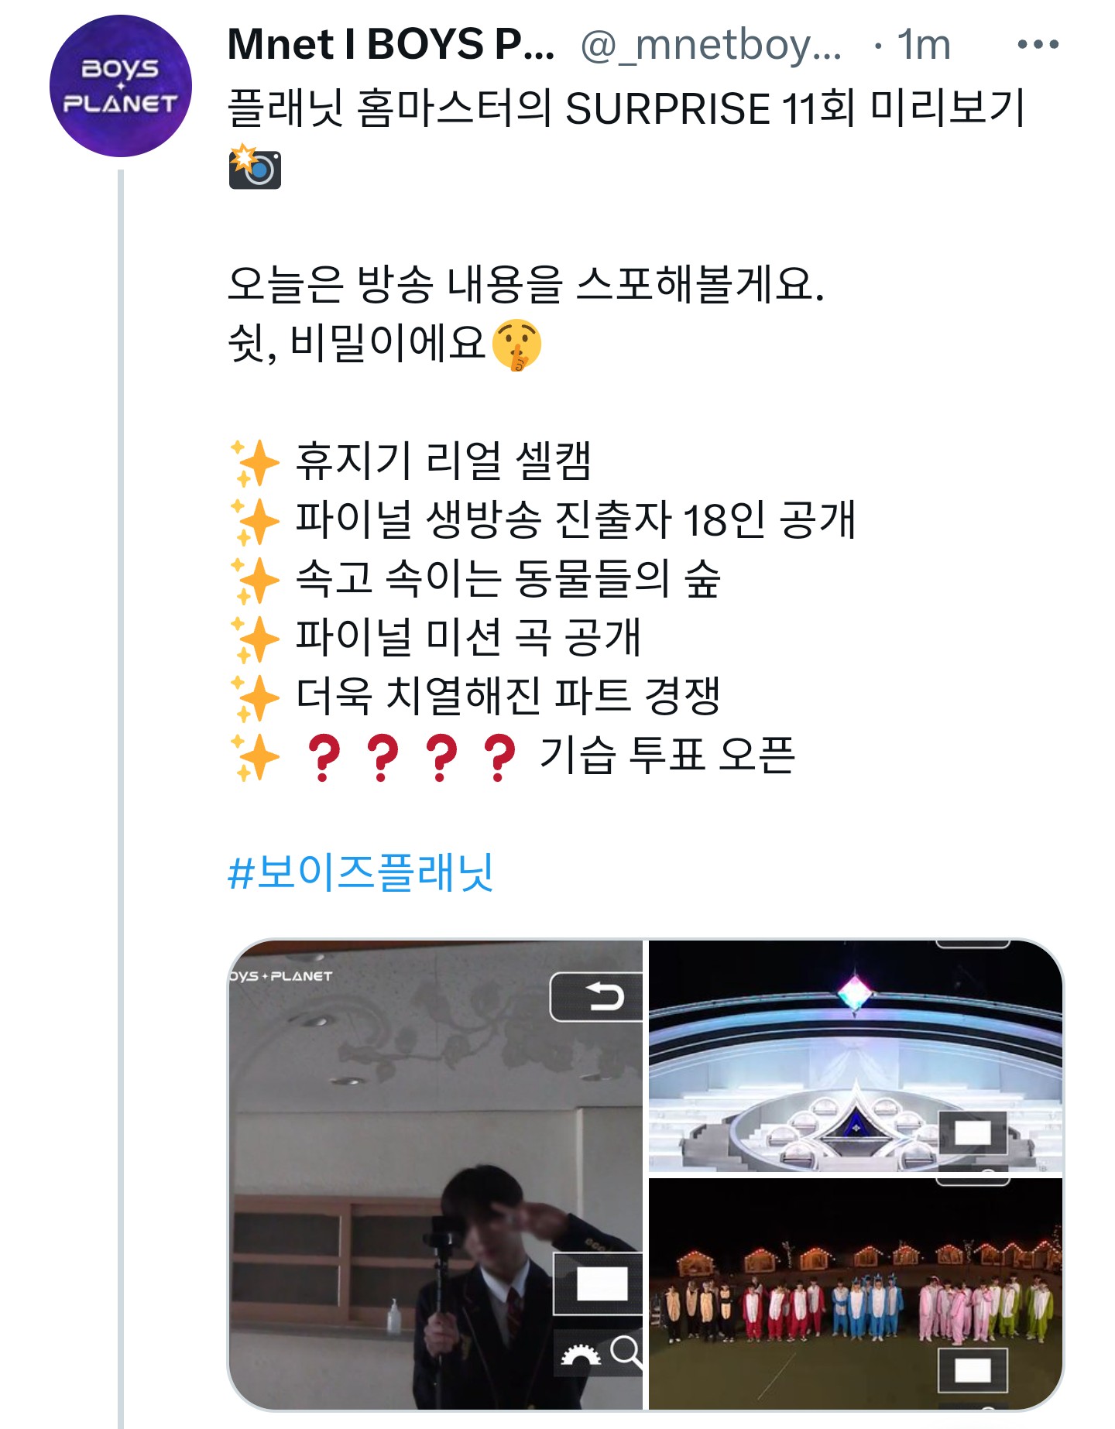Open the three-dot more options menu

[x=1038, y=45]
